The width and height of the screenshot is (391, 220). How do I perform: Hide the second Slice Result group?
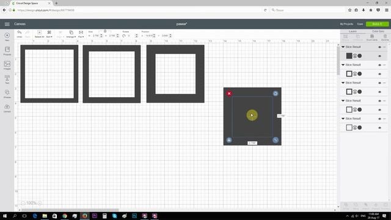[x=379, y=65]
